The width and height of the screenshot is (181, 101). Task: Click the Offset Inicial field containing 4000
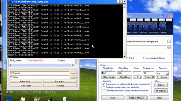click(108, 73)
